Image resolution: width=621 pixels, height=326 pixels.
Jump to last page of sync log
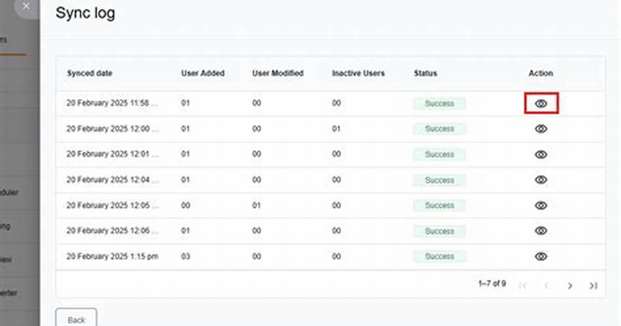tap(593, 286)
